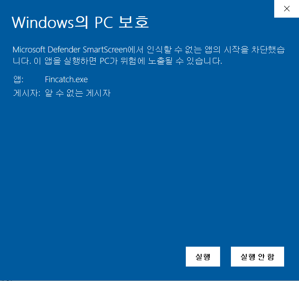The width and height of the screenshot is (299, 281).
Task: Click the '앱:' label
Action: tap(18, 79)
